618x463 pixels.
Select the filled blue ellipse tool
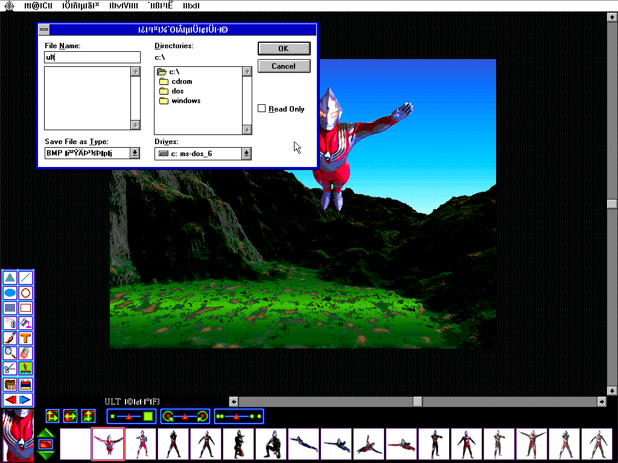[10, 293]
